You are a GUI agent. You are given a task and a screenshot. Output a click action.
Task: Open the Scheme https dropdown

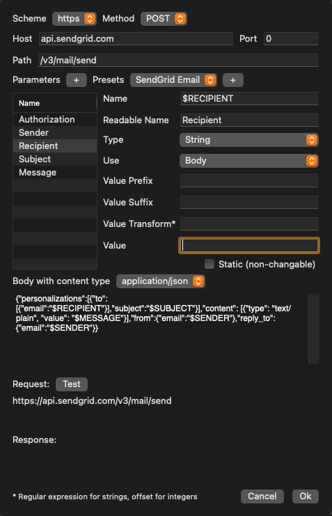74,19
